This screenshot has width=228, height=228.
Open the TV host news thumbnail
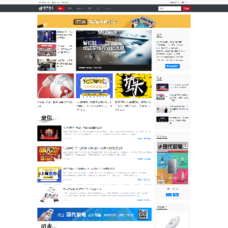pyautogui.click(x=47, y=37)
